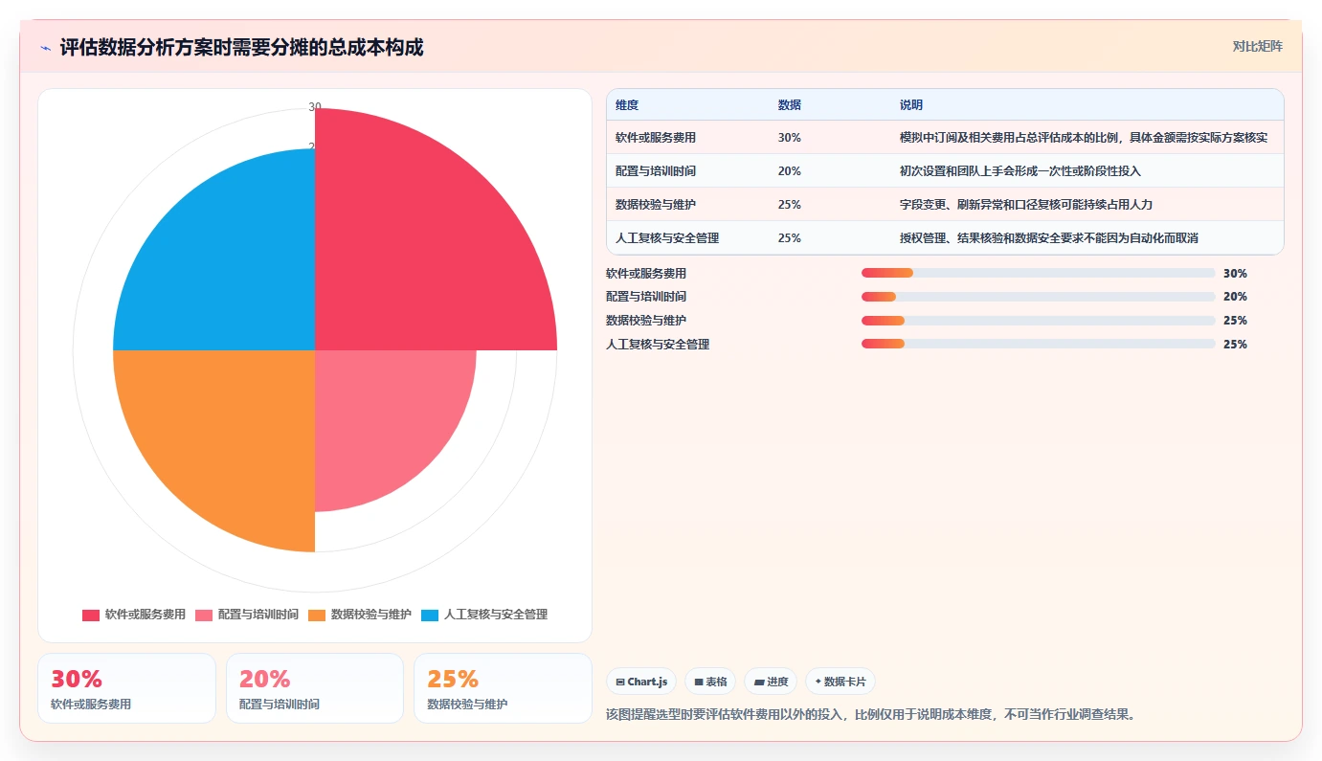Click the 维度 table column header
Image resolution: width=1322 pixels, height=761 pixels.
point(627,105)
